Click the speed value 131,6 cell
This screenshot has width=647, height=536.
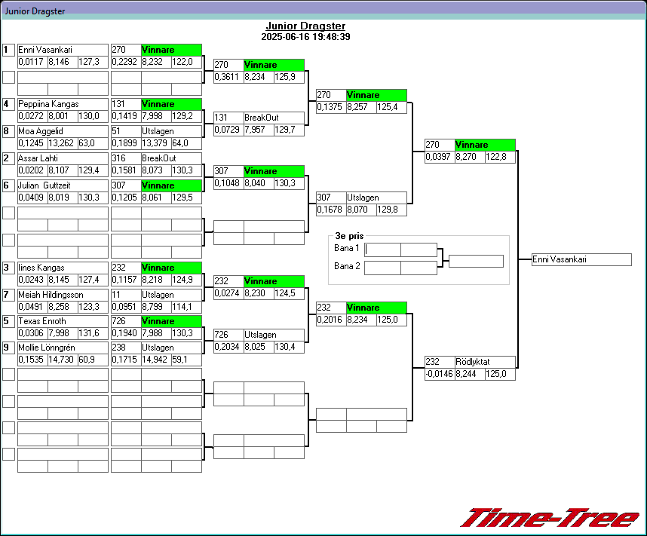point(93,333)
